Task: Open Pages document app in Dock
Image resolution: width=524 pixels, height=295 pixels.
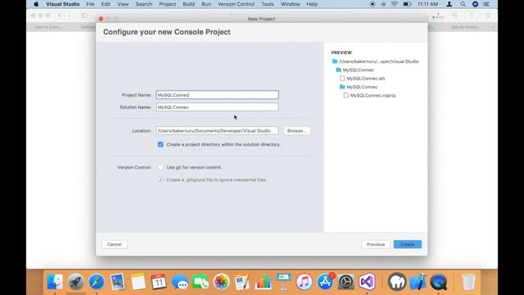Action: (x=242, y=282)
